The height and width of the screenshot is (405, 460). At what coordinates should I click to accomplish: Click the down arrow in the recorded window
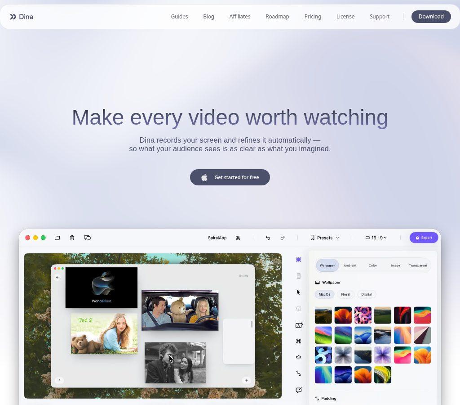(x=57, y=277)
